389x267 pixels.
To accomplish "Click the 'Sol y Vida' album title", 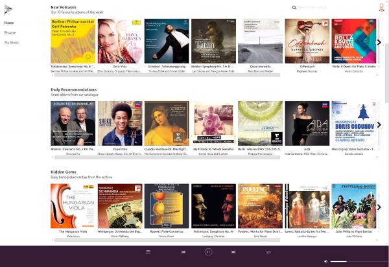I will tap(120, 67).
